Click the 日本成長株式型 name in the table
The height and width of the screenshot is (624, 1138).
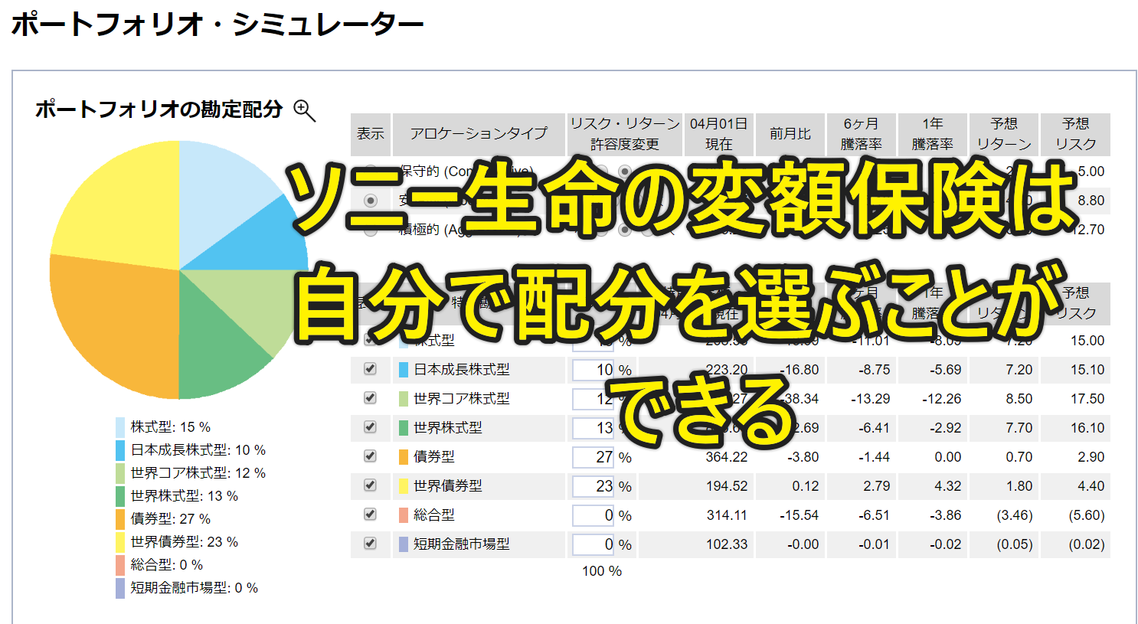tap(462, 370)
